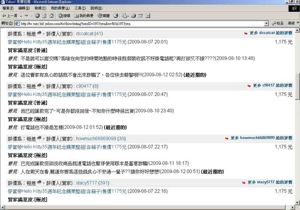Click 更多 c90417 給的評價 link
Screen dimensions: 300x210
pos(272,85)
